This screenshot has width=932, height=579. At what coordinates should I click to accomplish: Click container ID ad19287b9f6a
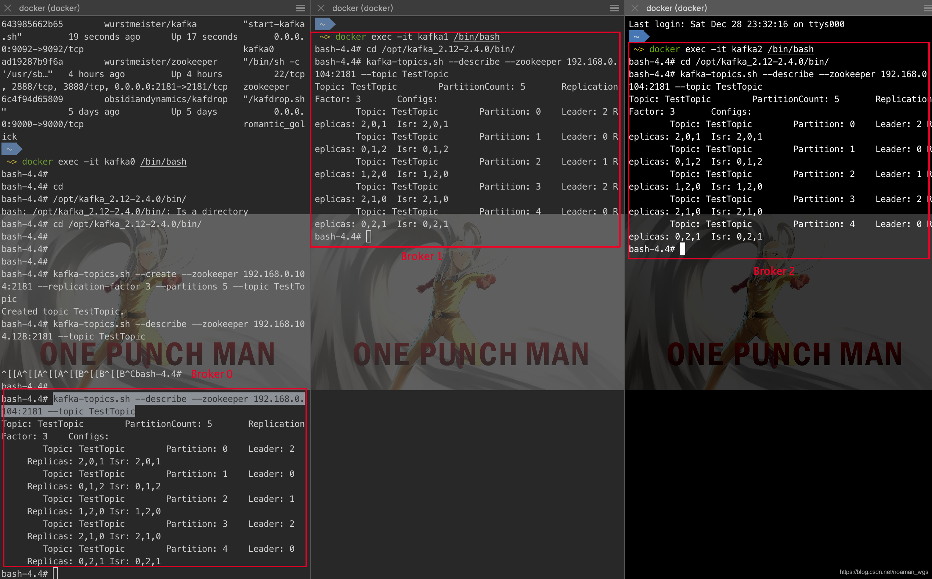(x=33, y=62)
